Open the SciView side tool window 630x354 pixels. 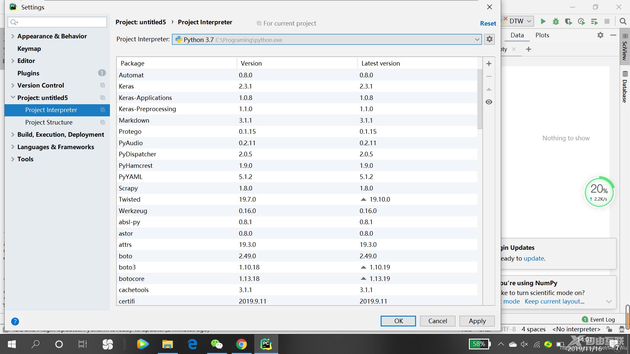[x=625, y=47]
